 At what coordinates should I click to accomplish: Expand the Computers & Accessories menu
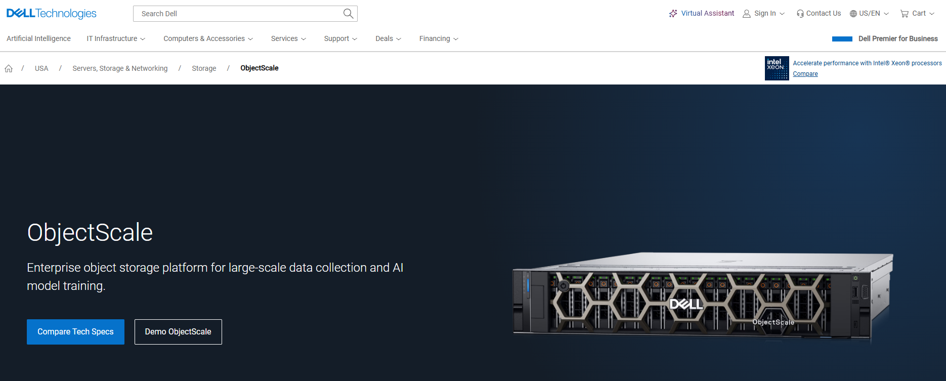[x=208, y=38]
